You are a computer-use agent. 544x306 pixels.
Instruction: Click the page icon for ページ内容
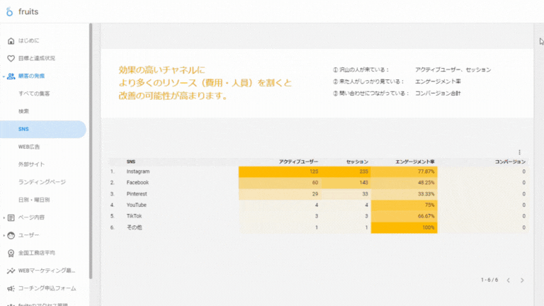tap(11, 218)
